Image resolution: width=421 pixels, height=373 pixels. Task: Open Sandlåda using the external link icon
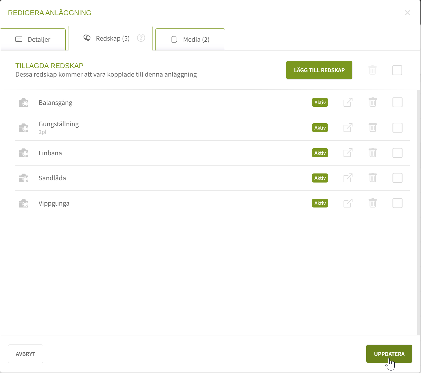click(348, 178)
